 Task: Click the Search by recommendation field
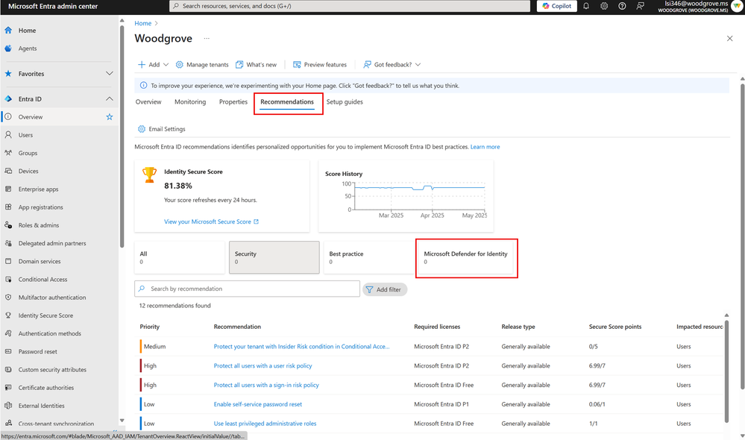click(247, 289)
